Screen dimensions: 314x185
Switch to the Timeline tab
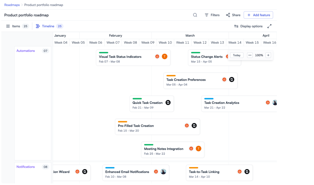[x=49, y=26]
